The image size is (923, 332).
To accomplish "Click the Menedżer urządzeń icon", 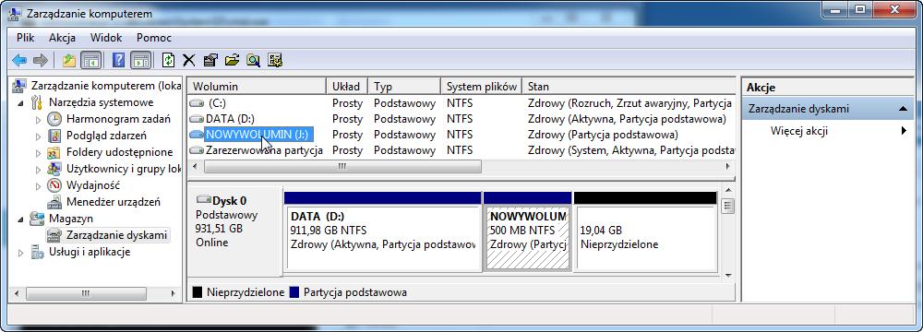I will [x=54, y=203].
